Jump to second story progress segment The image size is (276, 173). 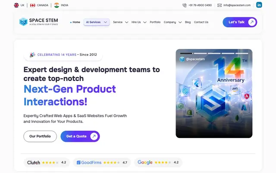click(200, 53)
